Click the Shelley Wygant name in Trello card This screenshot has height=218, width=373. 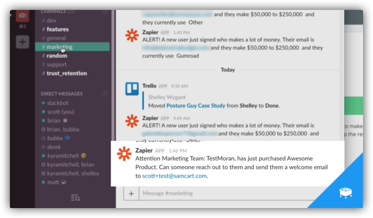167,97
